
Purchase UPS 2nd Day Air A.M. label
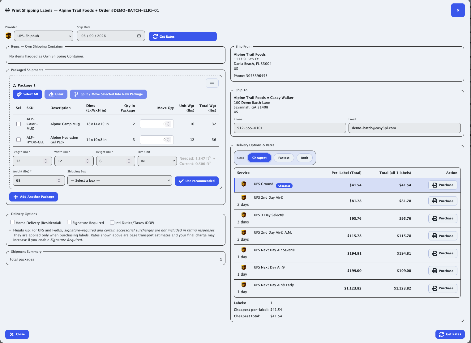[x=443, y=236]
